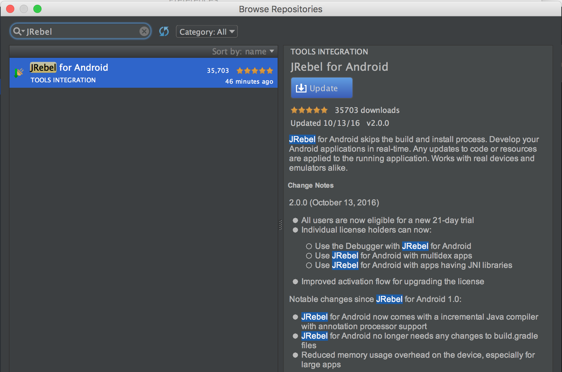This screenshot has height=372, width=562.
Task: Open the Category: All dropdown
Action: pyautogui.click(x=206, y=32)
